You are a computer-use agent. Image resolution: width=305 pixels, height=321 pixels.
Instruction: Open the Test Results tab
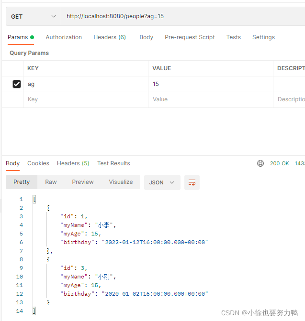[113, 163]
